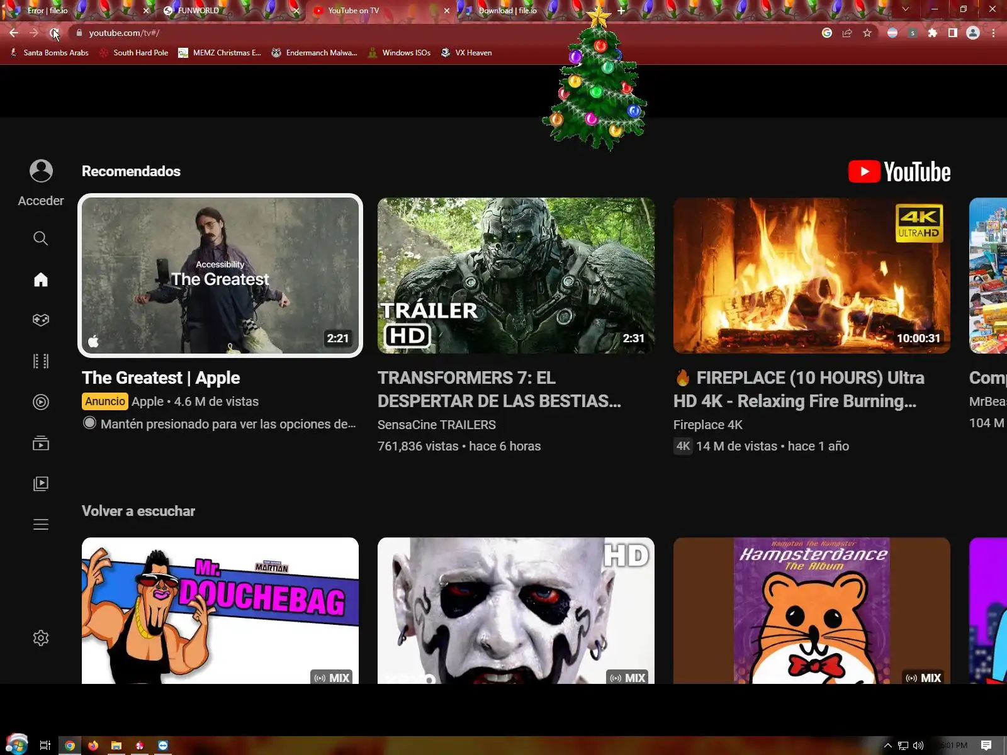Screen dimensions: 1007x755
Task: Click the 'SensaCine TRAILERS' channel name
Action: pyautogui.click(x=437, y=425)
